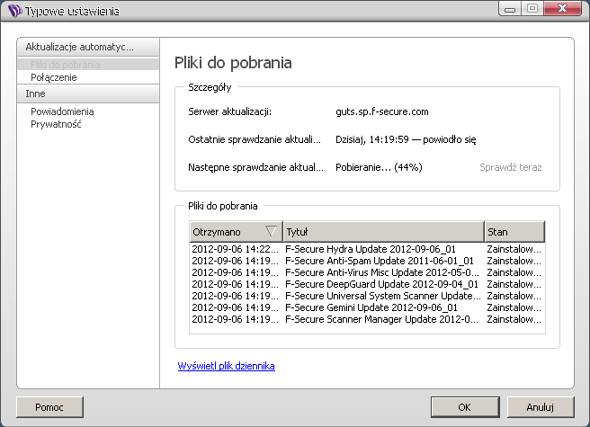Click the sort arrow in Otrzymano column
This screenshot has height=427, width=590.
click(x=271, y=231)
